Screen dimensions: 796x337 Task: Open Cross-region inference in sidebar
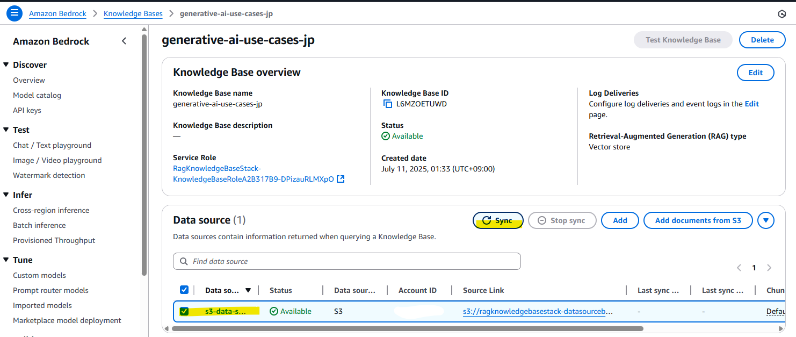coord(51,210)
